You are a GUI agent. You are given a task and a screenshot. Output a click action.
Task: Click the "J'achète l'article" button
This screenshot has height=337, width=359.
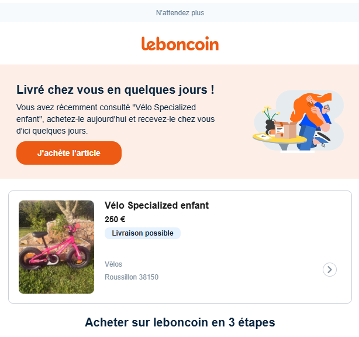[69, 153]
